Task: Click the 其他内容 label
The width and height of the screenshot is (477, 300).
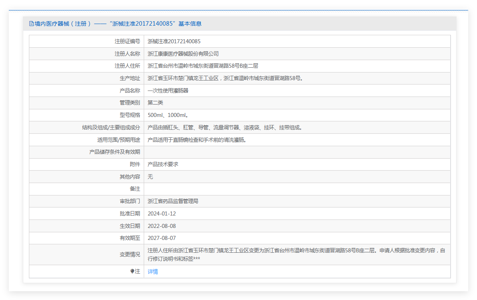Action: click(x=130, y=177)
